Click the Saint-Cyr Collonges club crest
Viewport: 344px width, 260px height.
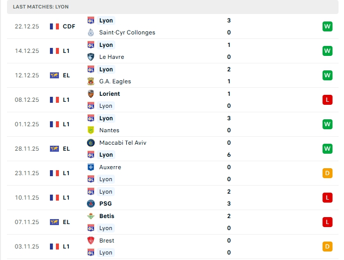click(91, 32)
